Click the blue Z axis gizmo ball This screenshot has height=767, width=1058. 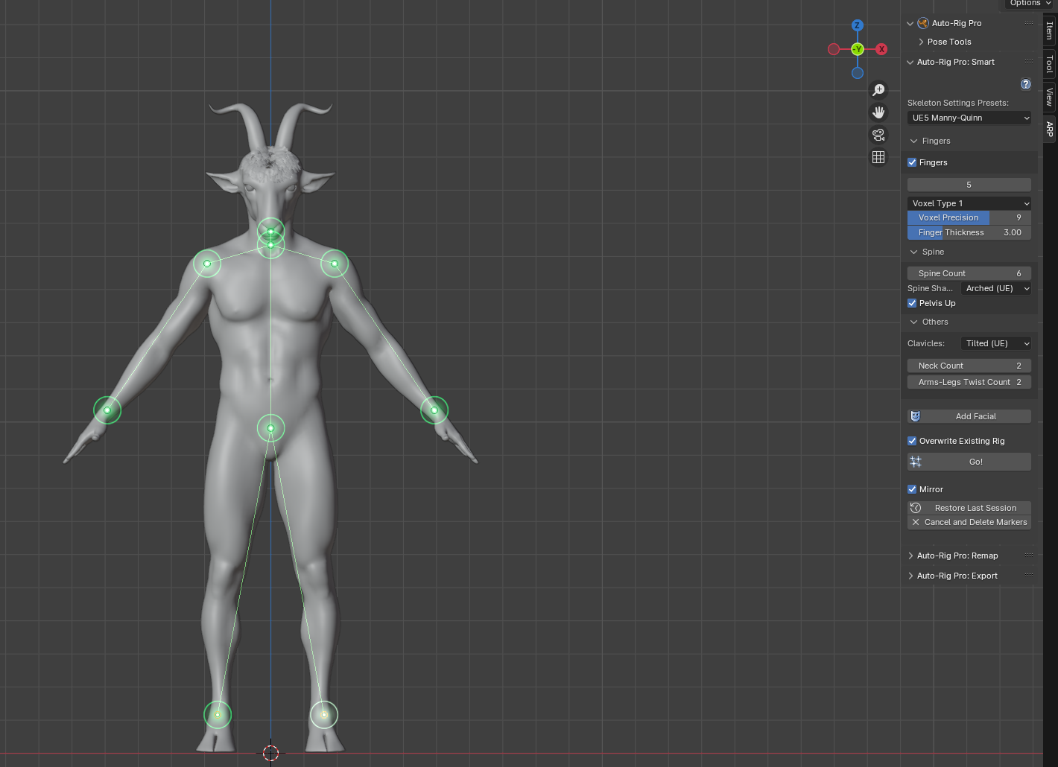tap(858, 25)
